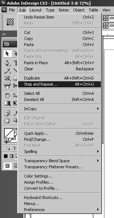Select the Rotate tool
Screen dimensions: 114x218
7,95
